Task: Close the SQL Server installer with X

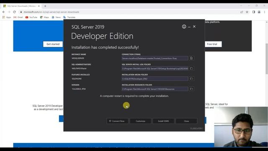Action: click(x=194, y=26)
